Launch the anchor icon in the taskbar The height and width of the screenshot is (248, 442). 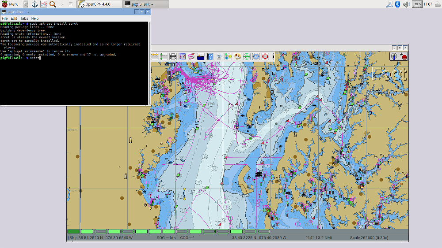(34, 4)
